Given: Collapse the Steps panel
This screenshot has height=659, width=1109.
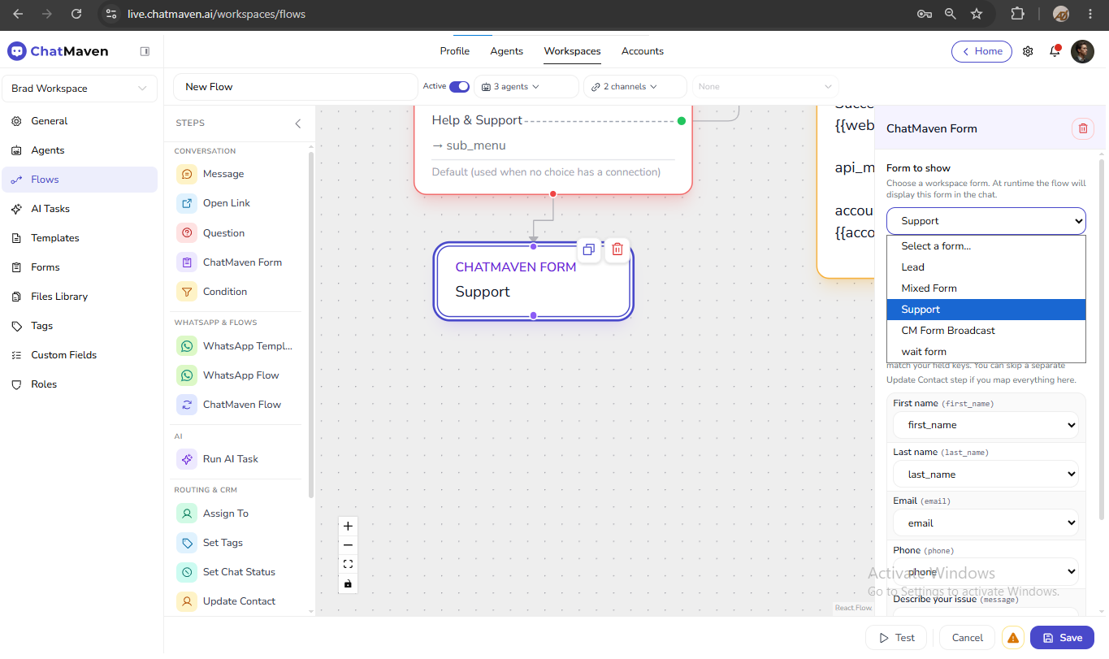Looking at the screenshot, I should 297,124.
